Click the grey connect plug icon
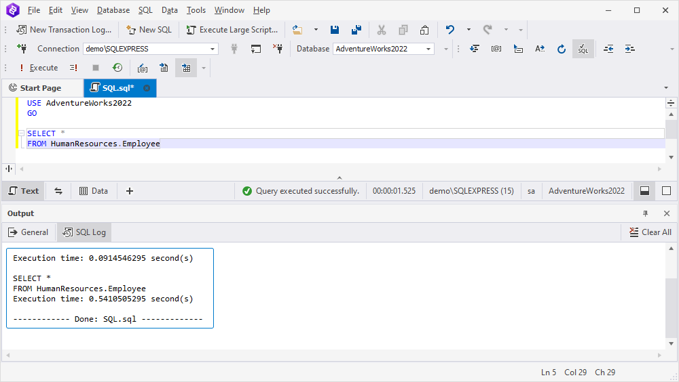Image resolution: width=679 pixels, height=382 pixels. coord(234,49)
